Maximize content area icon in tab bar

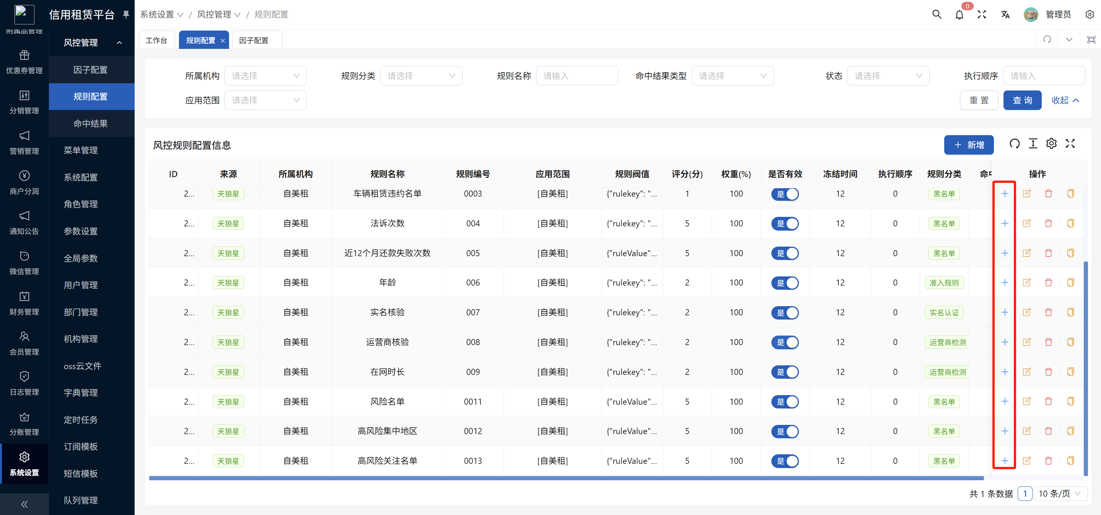pyautogui.click(x=1091, y=39)
